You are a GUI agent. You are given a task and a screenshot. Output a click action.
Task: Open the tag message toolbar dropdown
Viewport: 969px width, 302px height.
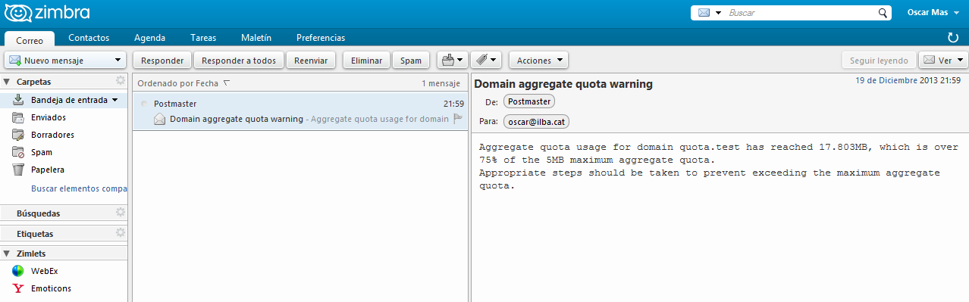485,60
